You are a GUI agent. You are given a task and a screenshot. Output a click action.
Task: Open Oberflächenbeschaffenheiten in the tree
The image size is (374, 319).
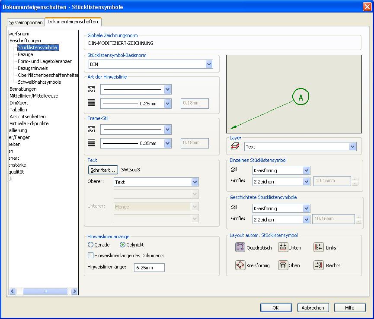48,75
